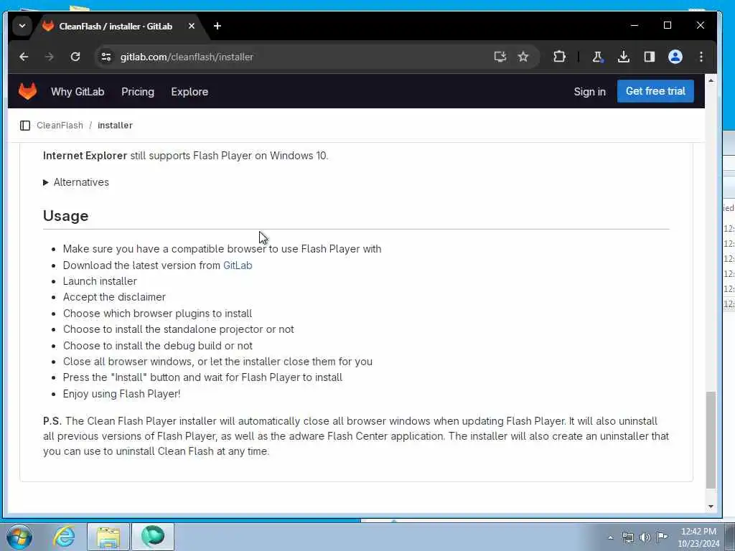Click the Usage heading
735x551 pixels.
tap(65, 216)
